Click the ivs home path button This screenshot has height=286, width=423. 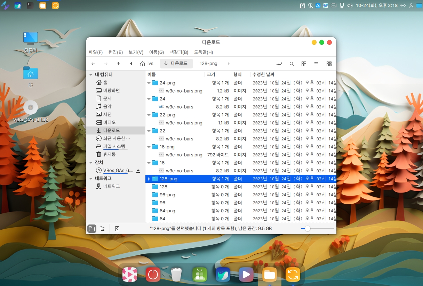tap(146, 64)
